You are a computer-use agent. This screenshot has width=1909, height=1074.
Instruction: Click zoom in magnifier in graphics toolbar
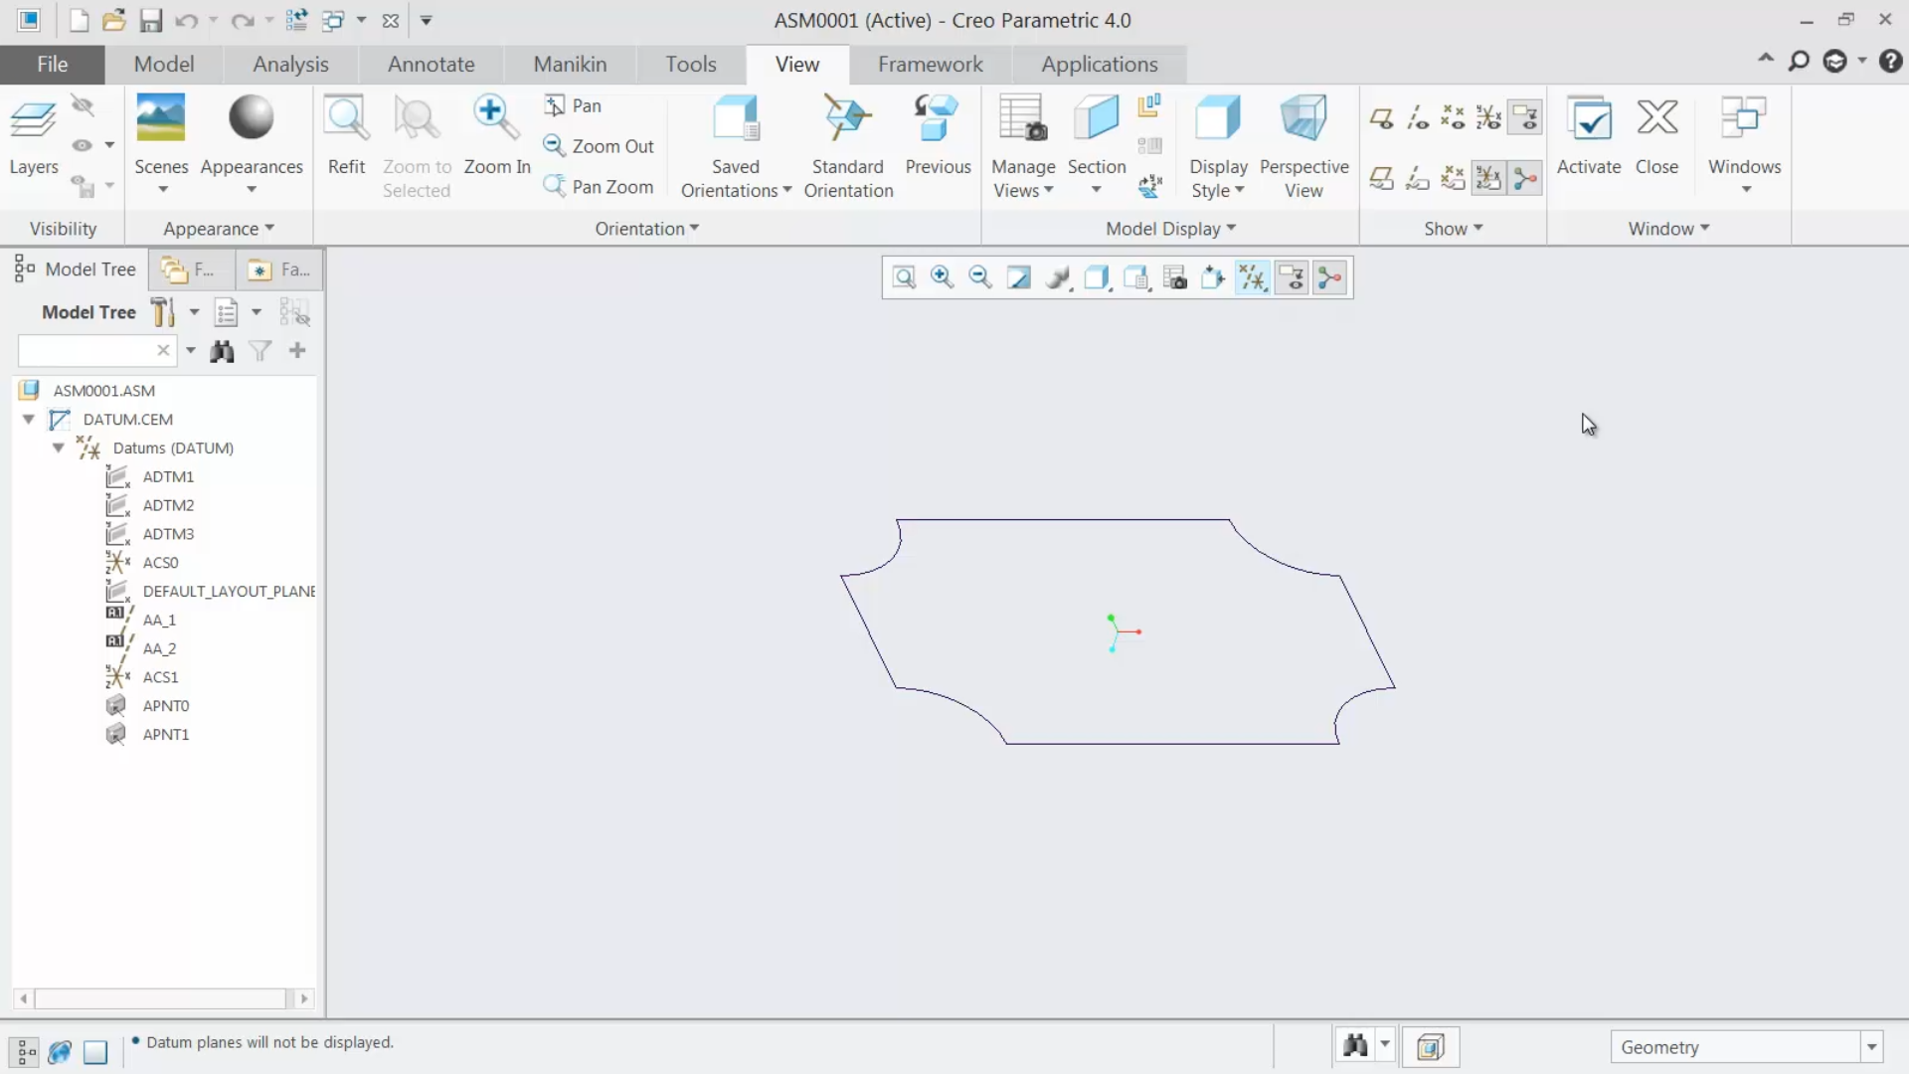[942, 277]
